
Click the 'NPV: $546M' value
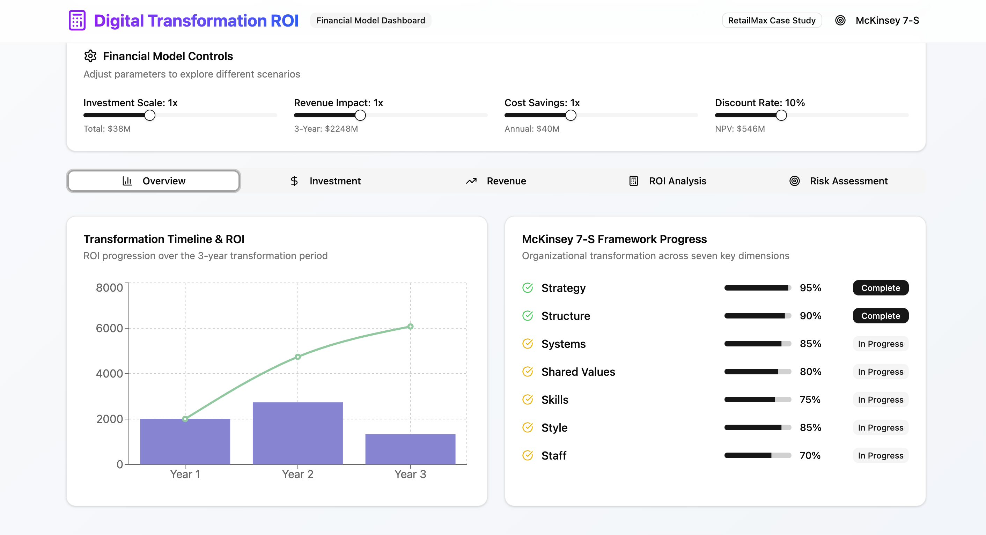(739, 129)
